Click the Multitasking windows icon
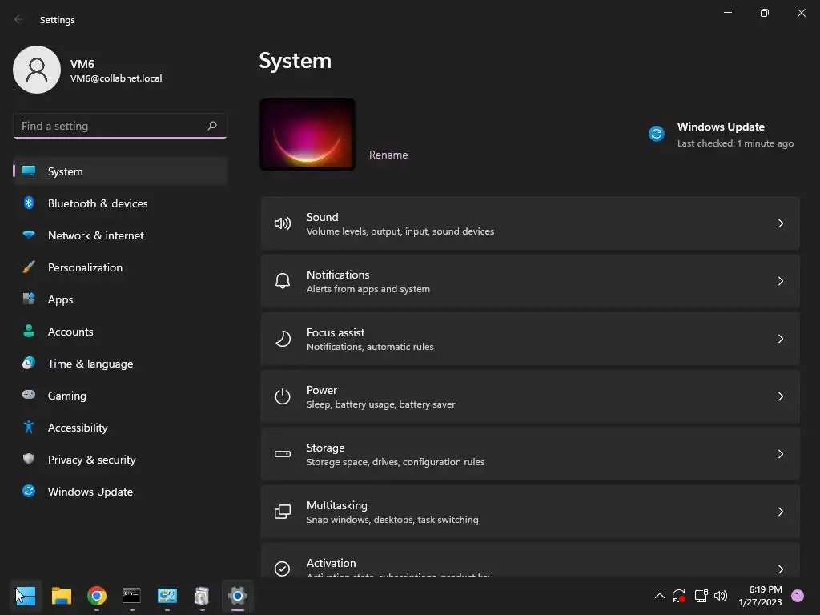The image size is (820, 615). coord(283,512)
